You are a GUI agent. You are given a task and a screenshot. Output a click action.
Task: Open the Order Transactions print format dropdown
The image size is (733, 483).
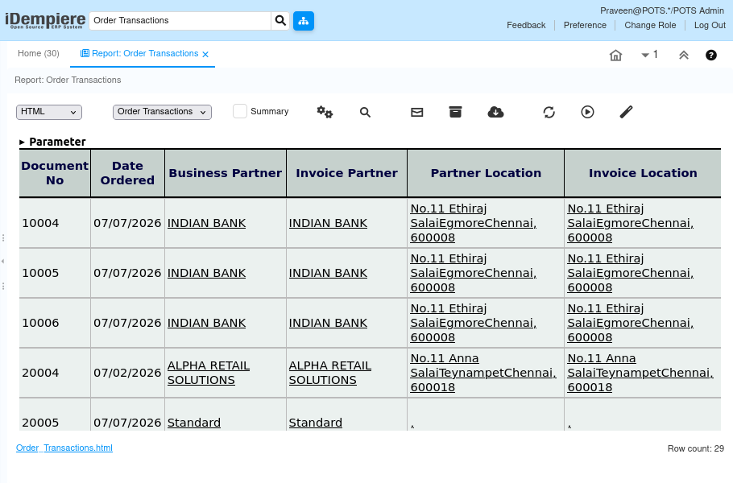[162, 112]
